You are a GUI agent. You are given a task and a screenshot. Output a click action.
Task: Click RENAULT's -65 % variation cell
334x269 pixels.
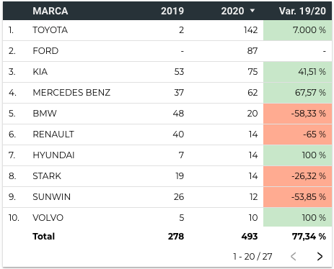pos(298,134)
